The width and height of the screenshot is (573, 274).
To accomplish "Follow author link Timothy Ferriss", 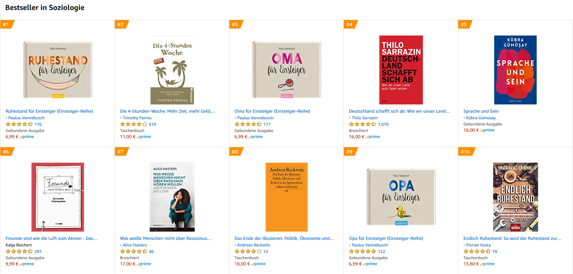I will point(137,118).
